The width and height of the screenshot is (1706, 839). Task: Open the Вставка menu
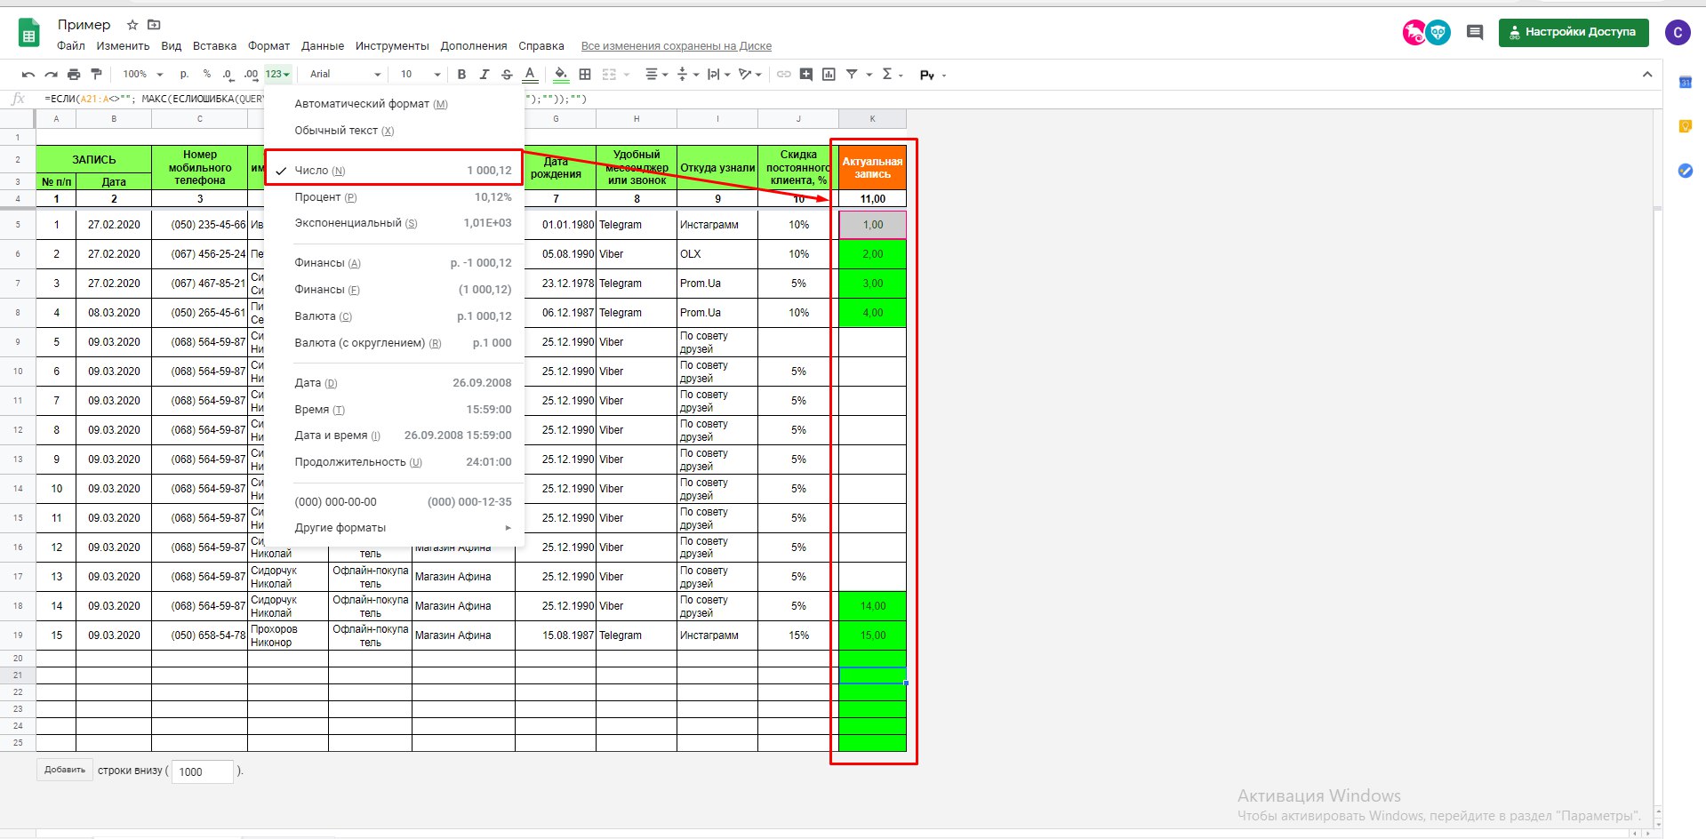click(214, 46)
